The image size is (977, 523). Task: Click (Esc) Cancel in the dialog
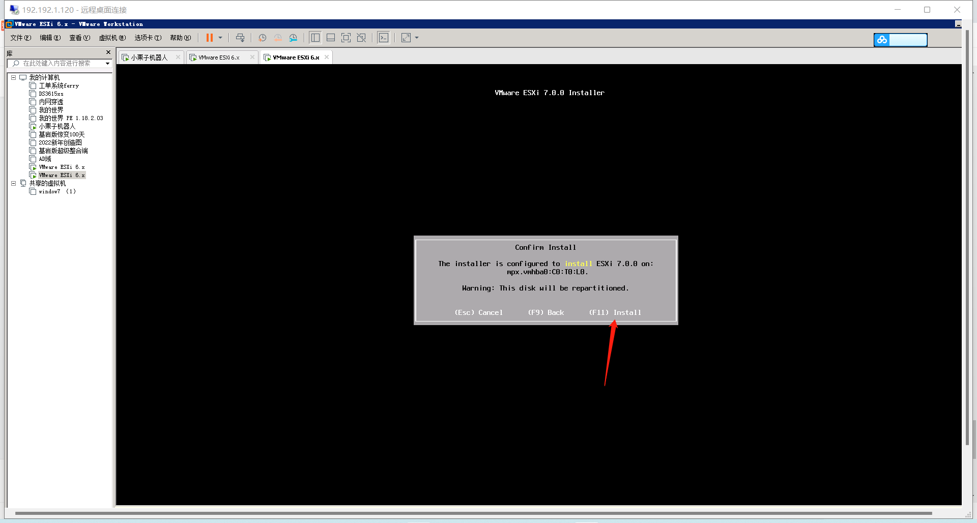coord(478,313)
